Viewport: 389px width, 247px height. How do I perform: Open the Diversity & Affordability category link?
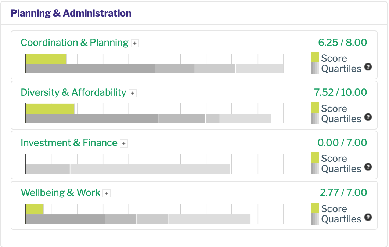coord(73,92)
